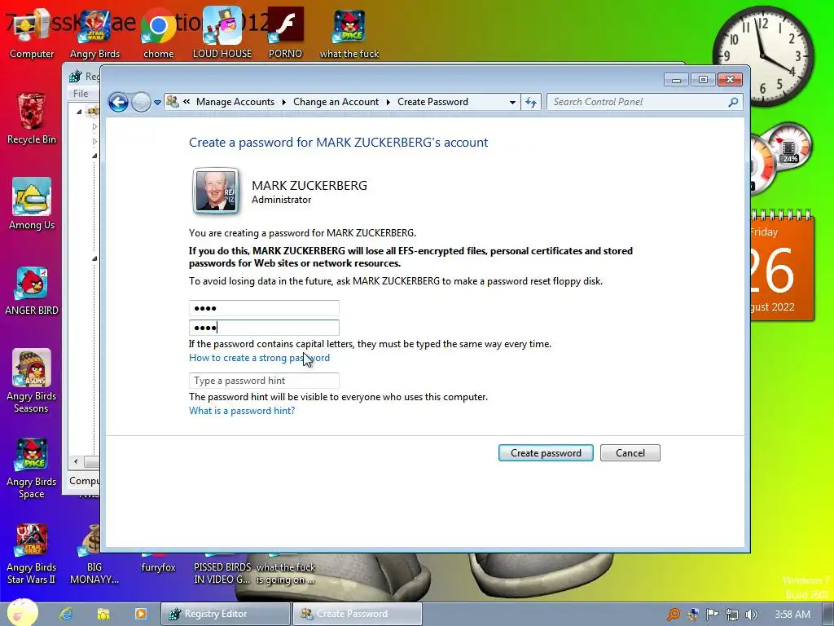Open PISSED BIRDS IN VIDEO G... shortcut

click(x=222, y=571)
